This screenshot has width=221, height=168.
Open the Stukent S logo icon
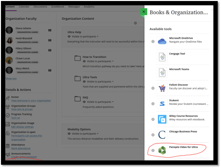(162, 104)
